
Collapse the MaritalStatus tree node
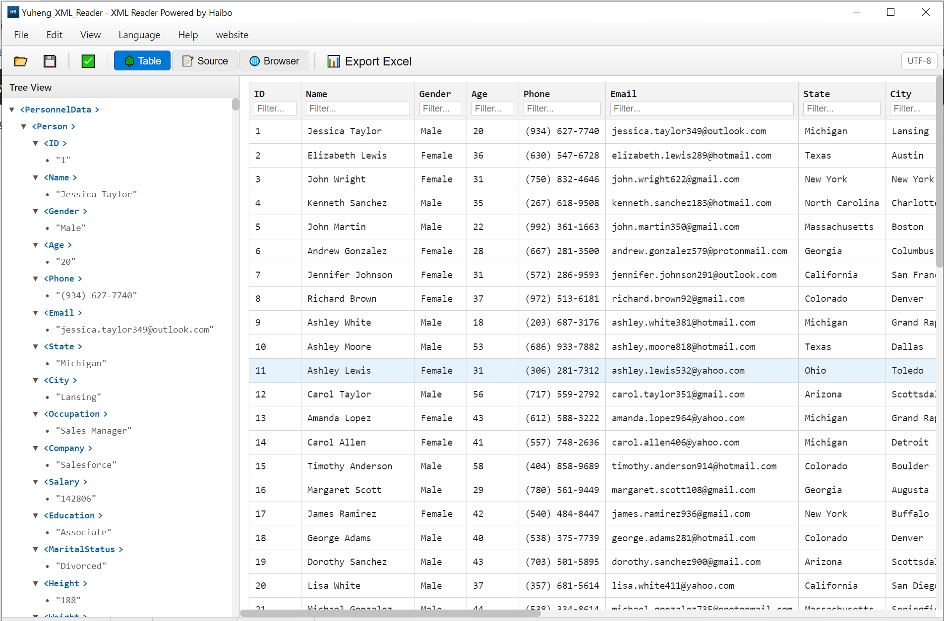36,549
